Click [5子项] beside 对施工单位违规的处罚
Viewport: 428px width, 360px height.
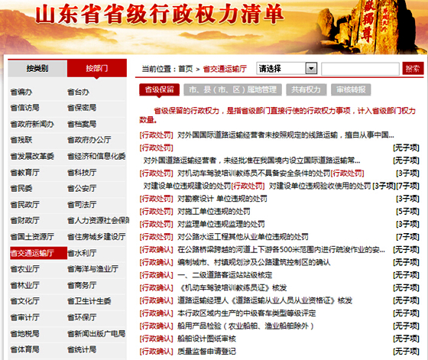click(407, 211)
